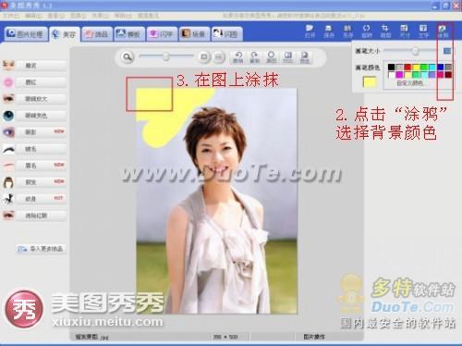Screen dimensions: 462x346
Task: Click the photo of the woman on the canvas
Action: 216,201
